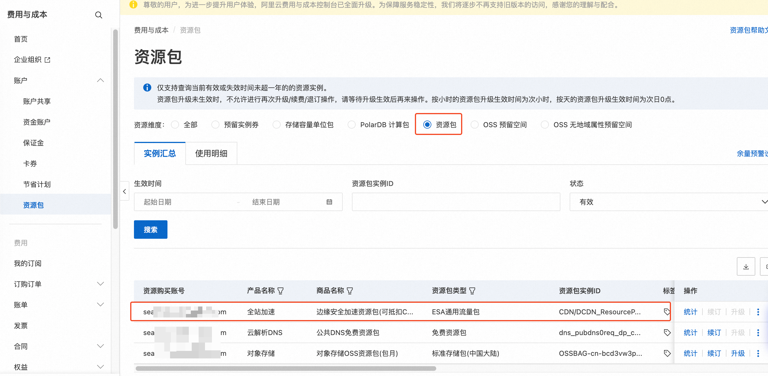The image size is (768, 376).
Task: Click the download export icon above table
Action: [746, 266]
